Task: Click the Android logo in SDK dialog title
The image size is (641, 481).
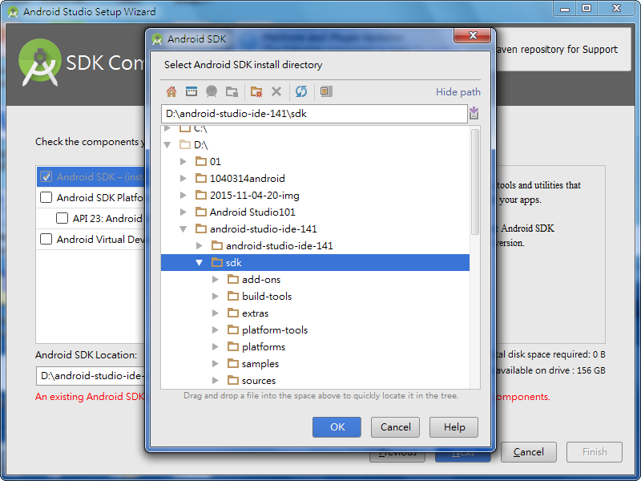Action: (157, 39)
